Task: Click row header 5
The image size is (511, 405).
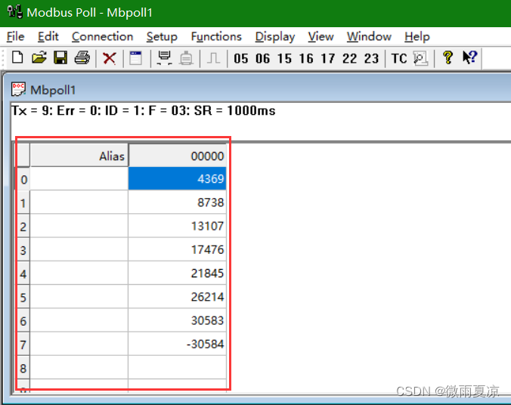Action: point(23,297)
